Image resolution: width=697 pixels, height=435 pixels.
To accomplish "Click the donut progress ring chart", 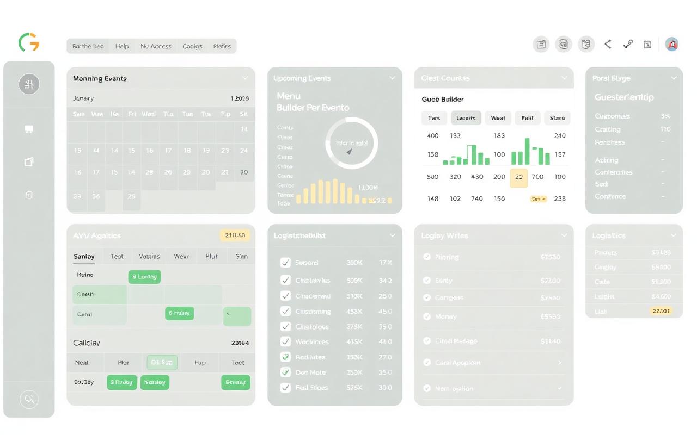I will coord(351,144).
